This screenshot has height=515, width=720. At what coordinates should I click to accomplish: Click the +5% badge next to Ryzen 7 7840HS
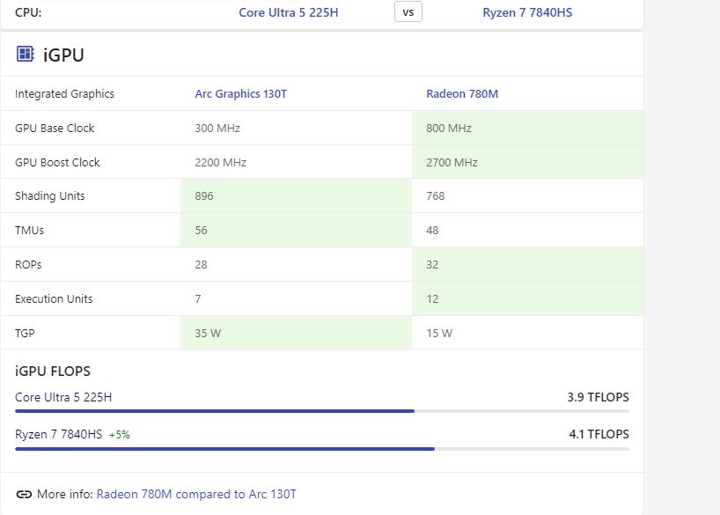click(120, 435)
